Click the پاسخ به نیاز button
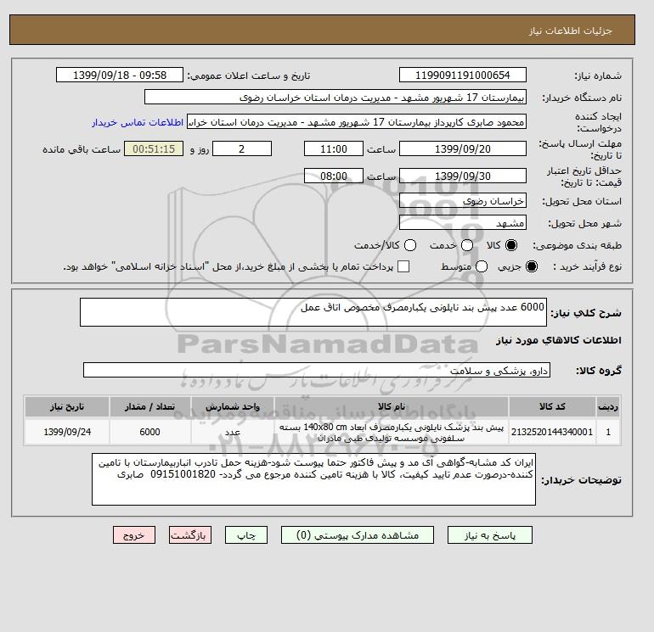The width and height of the screenshot is (654, 632). (x=490, y=535)
